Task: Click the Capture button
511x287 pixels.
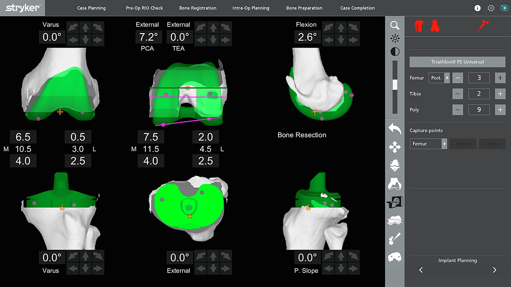Action: [x=463, y=144]
